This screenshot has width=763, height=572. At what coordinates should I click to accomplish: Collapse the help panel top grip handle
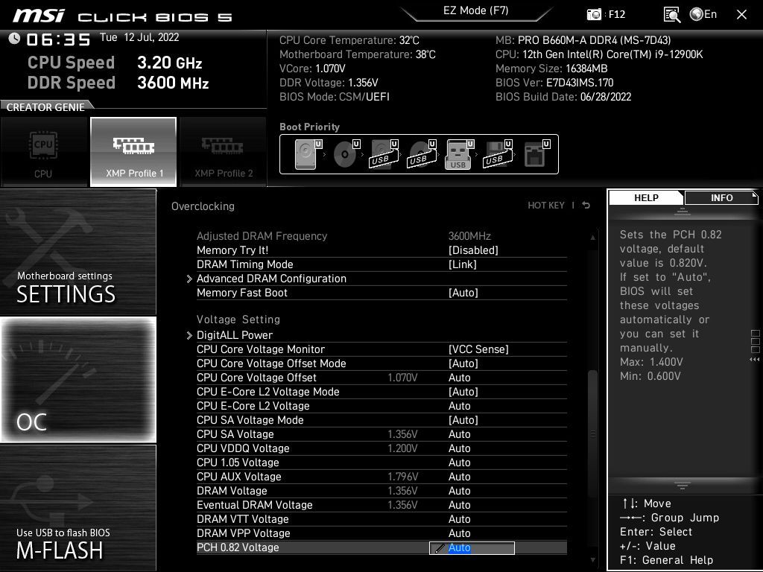(x=683, y=212)
